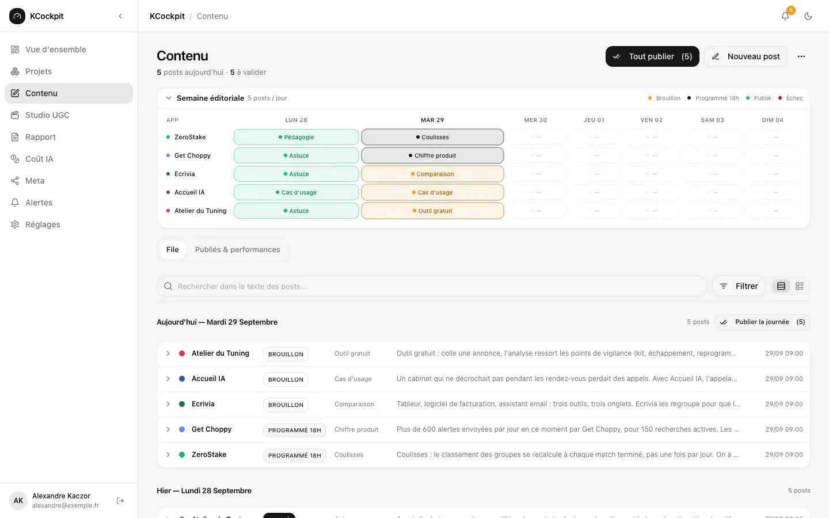Click the Ecrivia Monday Astuce cell
The width and height of the screenshot is (829, 518).
(x=296, y=174)
